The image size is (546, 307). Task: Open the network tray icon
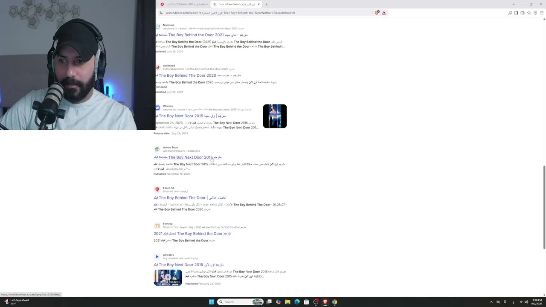[x=521, y=302]
